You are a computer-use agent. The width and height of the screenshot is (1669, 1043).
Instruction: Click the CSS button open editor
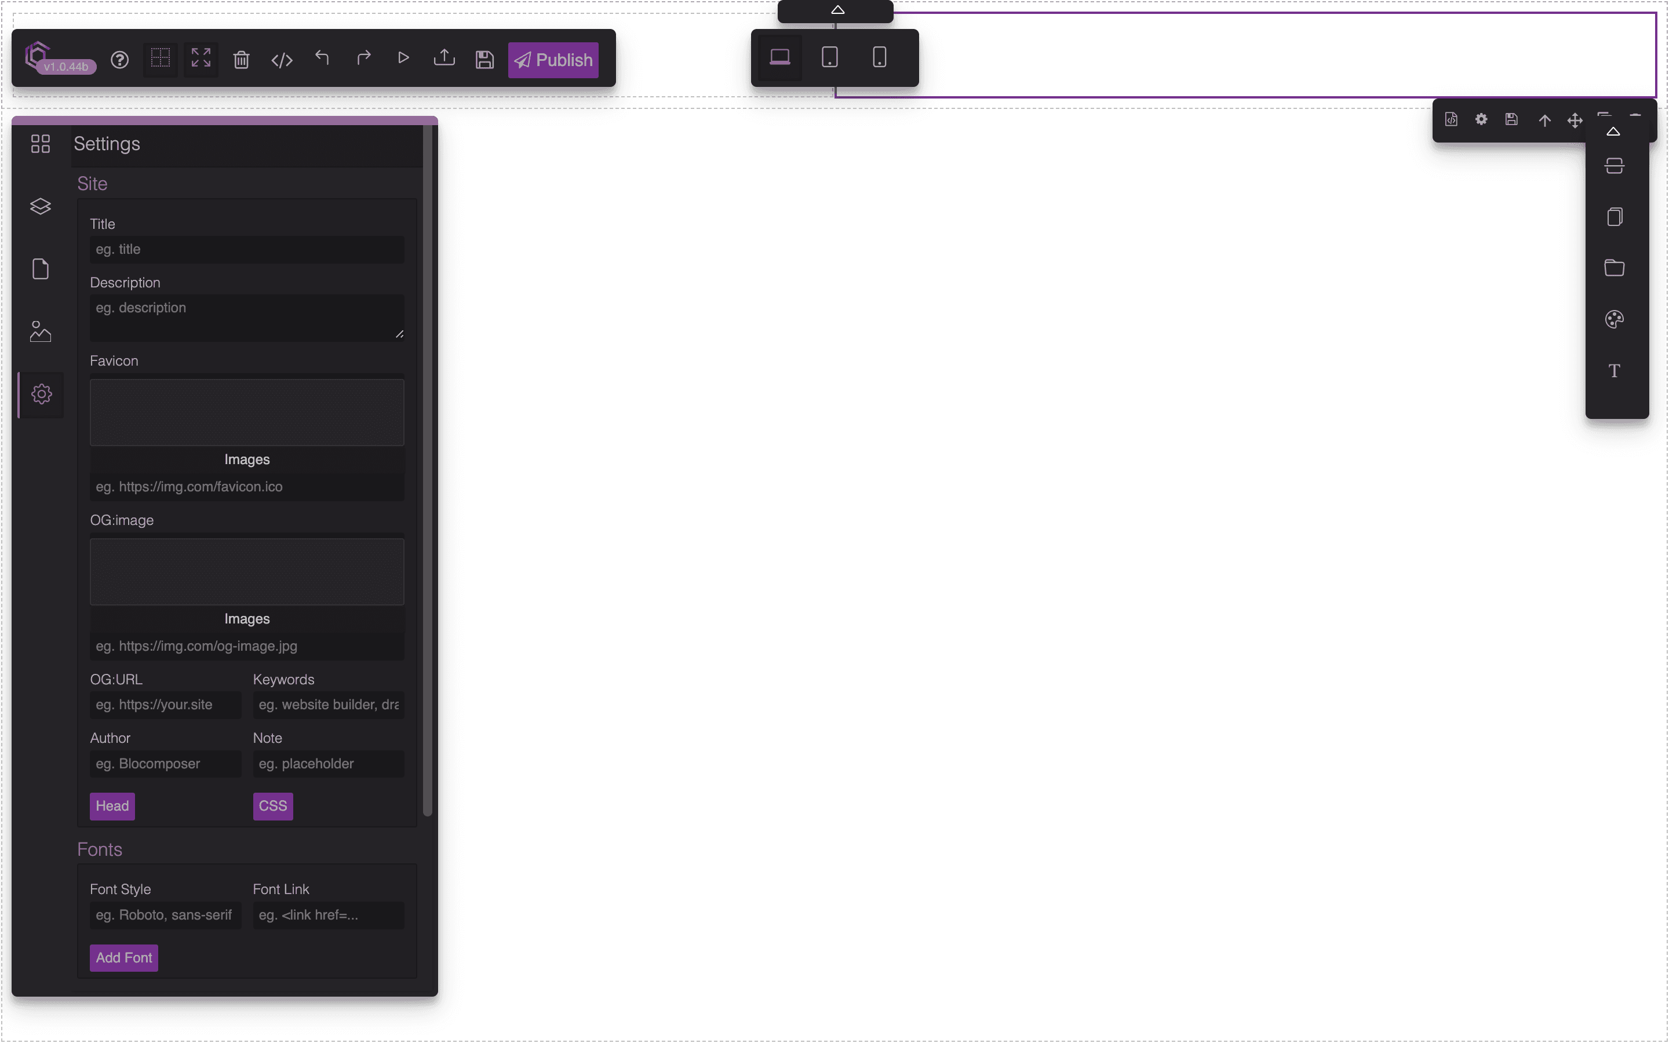(273, 805)
